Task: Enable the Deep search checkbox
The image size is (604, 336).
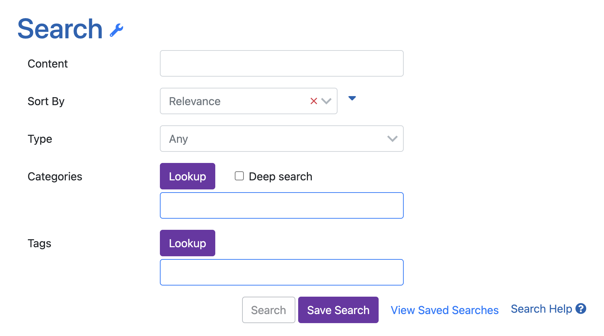Action: coord(239,176)
